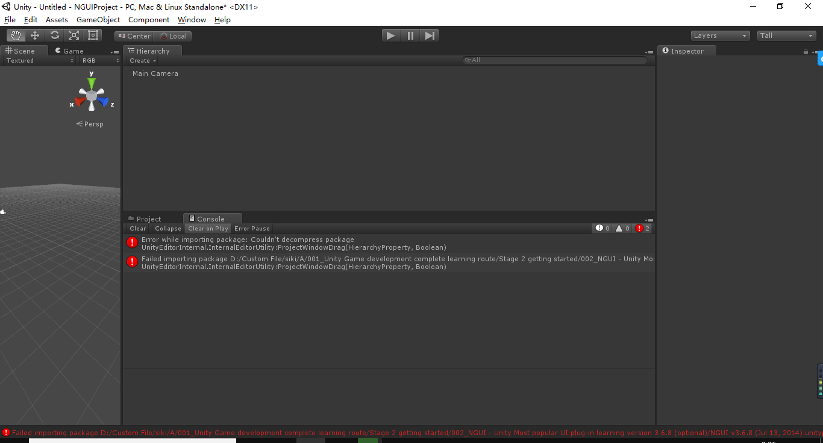
Task: Open the GameObject menu
Action: (98, 20)
